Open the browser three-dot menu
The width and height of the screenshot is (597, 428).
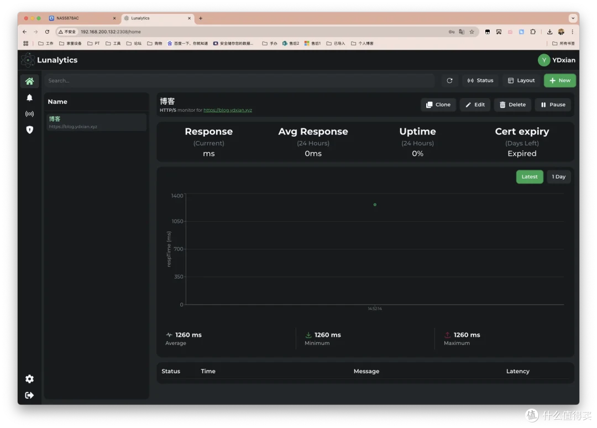pyautogui.click(x=572, y=32)
